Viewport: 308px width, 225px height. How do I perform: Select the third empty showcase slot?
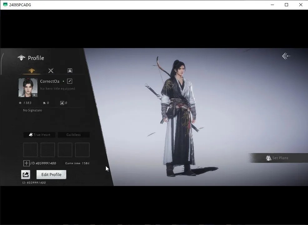pyautogui.click(x=65, y=150)
